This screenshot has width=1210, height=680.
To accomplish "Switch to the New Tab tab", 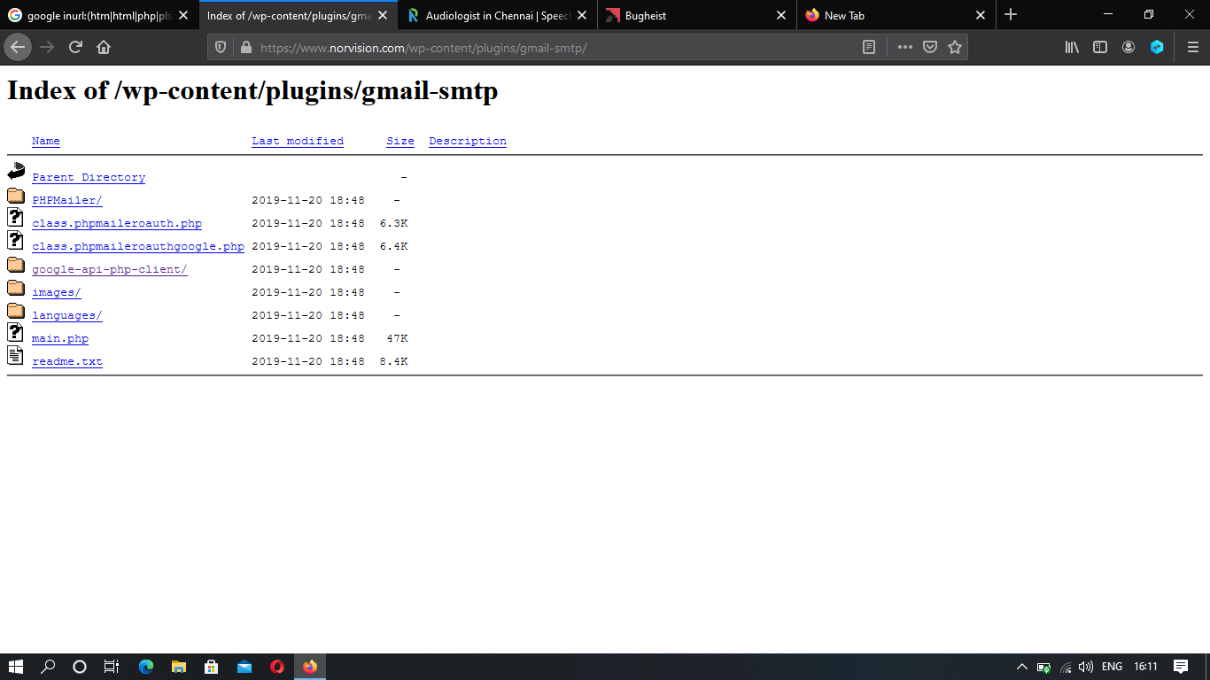I will pyautogui.click(x=895, y=15).
